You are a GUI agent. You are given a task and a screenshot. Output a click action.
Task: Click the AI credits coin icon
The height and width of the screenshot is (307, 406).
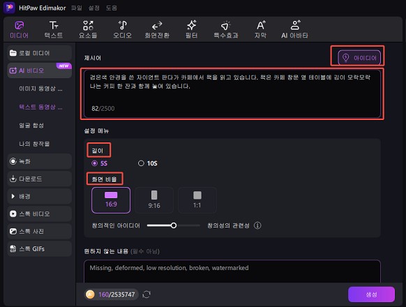click(x=90, y=294)
